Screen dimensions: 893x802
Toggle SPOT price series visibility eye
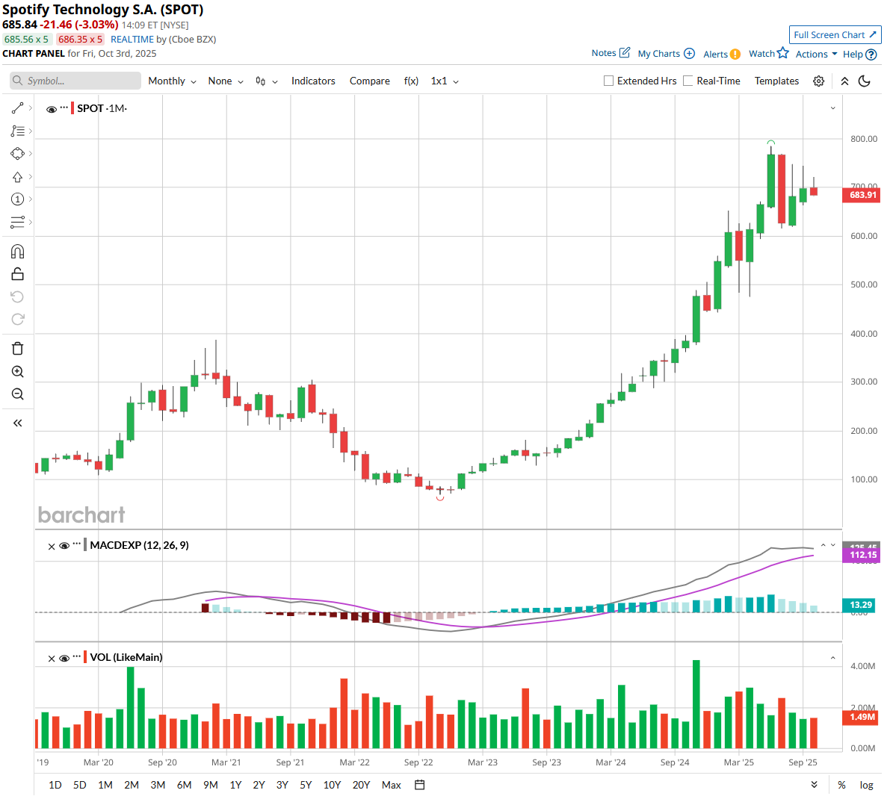52,109
